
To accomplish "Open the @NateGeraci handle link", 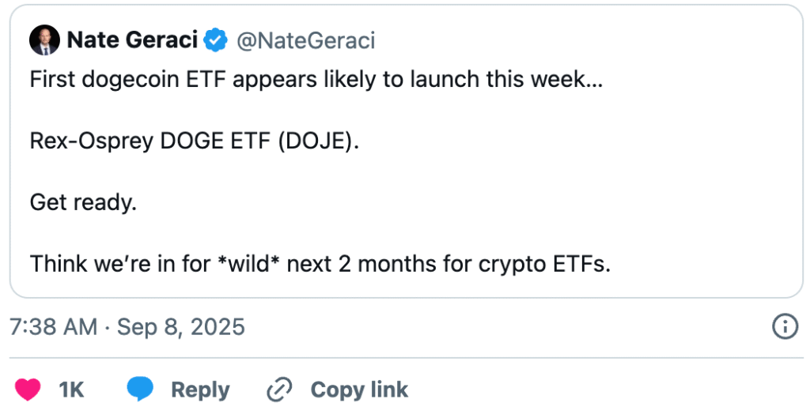I will pyautogui.click(x=305, y=40).
